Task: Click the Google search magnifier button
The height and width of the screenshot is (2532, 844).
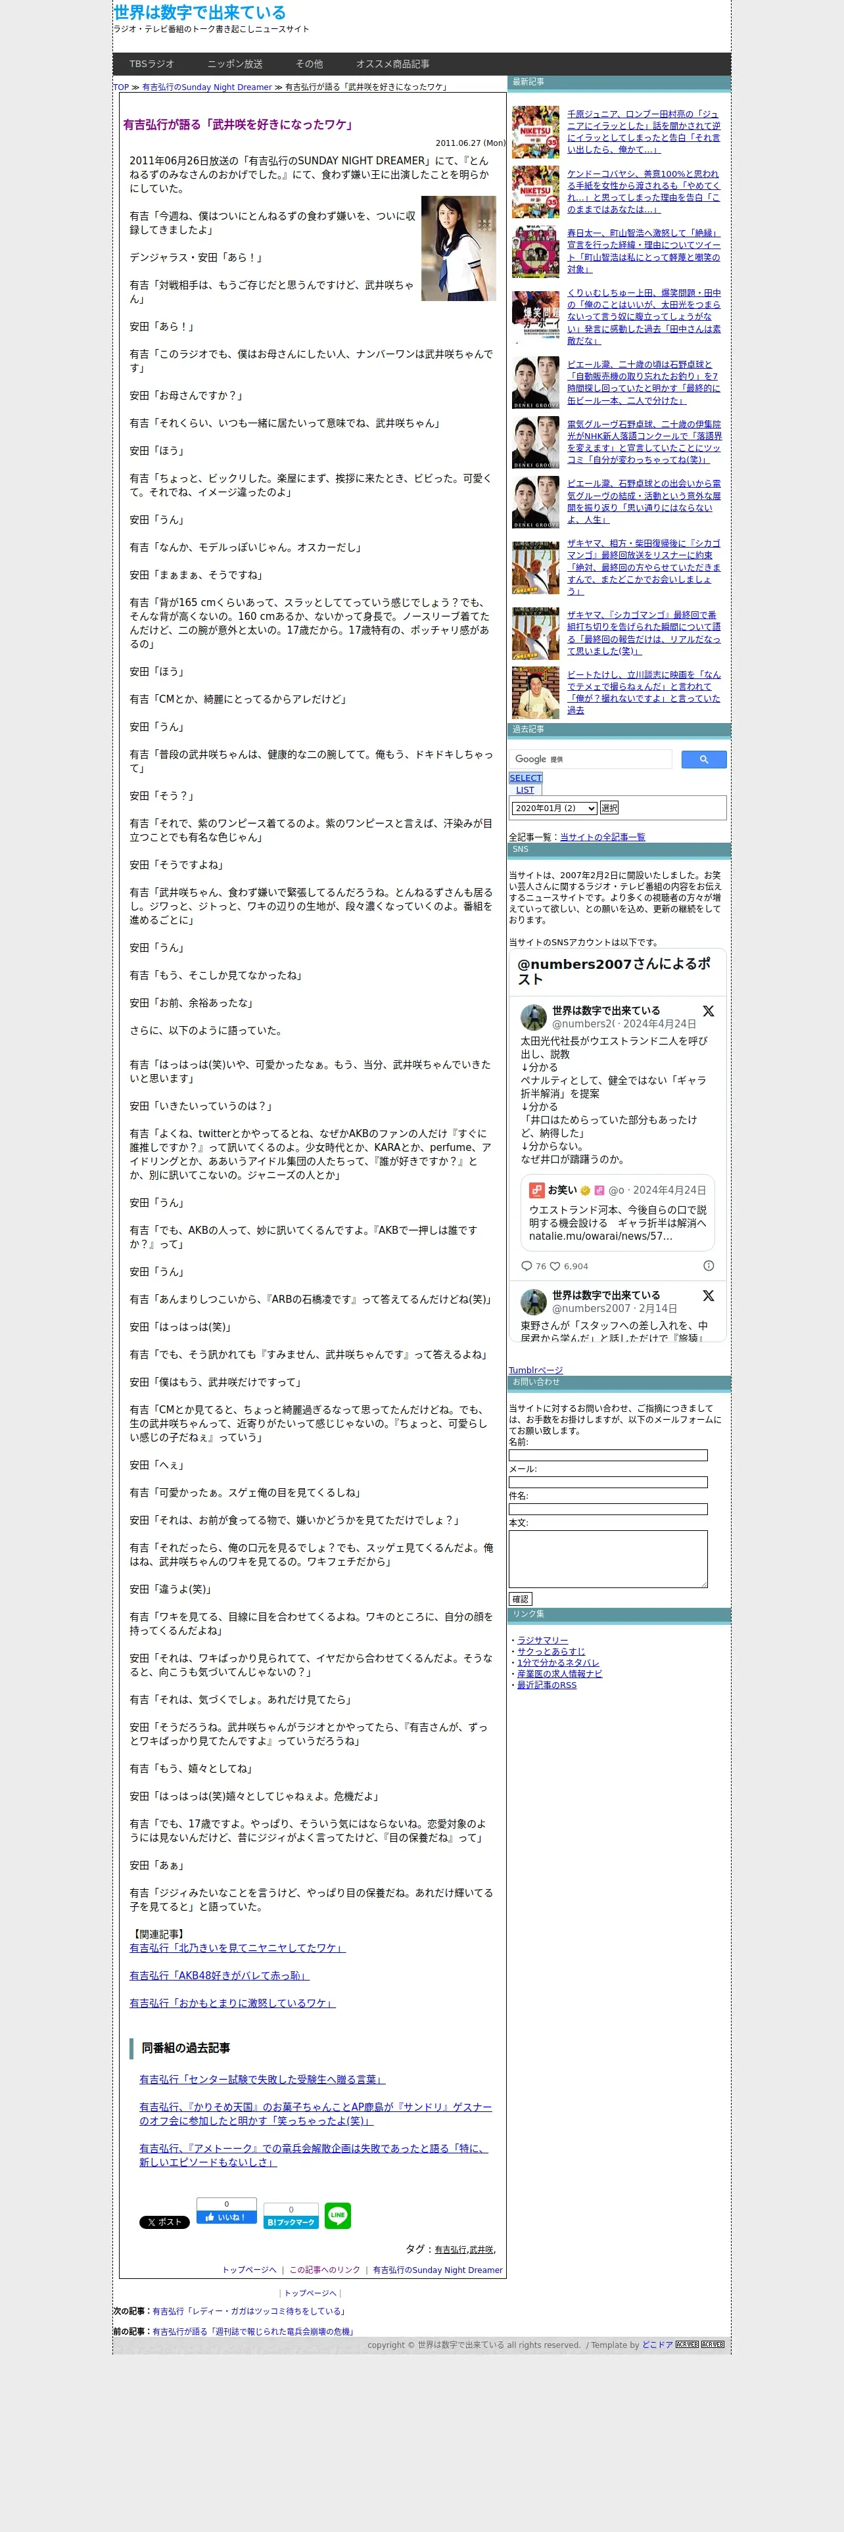Action: tap(703, 759)
